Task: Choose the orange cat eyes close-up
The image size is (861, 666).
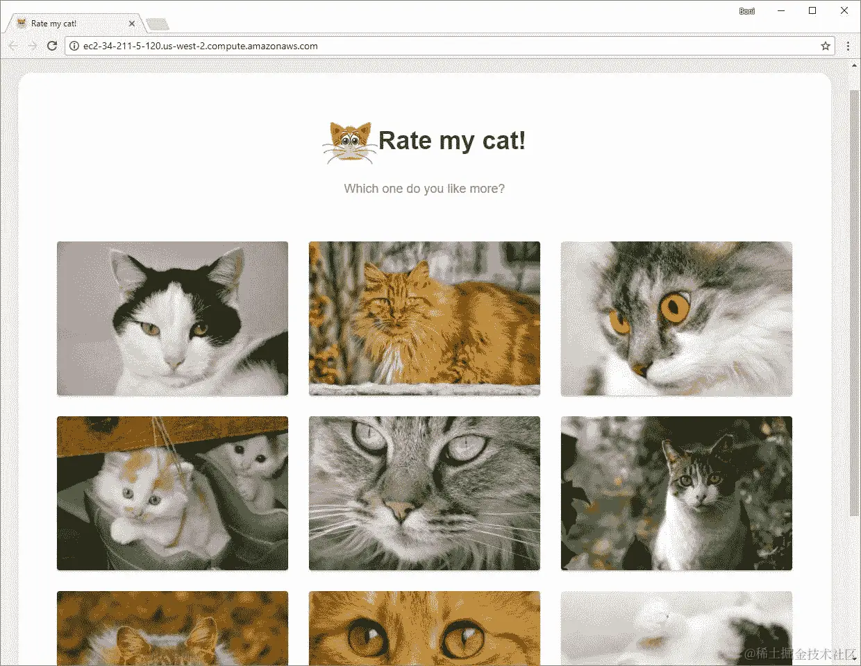Action: pos(424,628)
